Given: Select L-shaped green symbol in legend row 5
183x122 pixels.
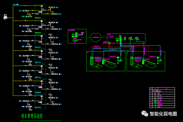Looking at the screenshot, I should 155,100.
